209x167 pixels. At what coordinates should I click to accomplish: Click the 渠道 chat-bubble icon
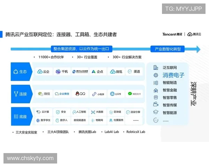coord(130,72)
